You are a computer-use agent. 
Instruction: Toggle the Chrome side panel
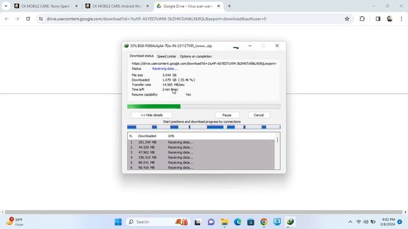tap(378, 18)
